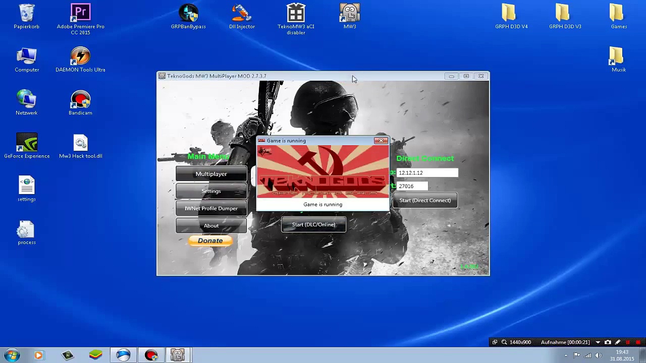Click the pencil draw icon in recorder bar
This screenshot has width=646, height=363.
point(618,342)
